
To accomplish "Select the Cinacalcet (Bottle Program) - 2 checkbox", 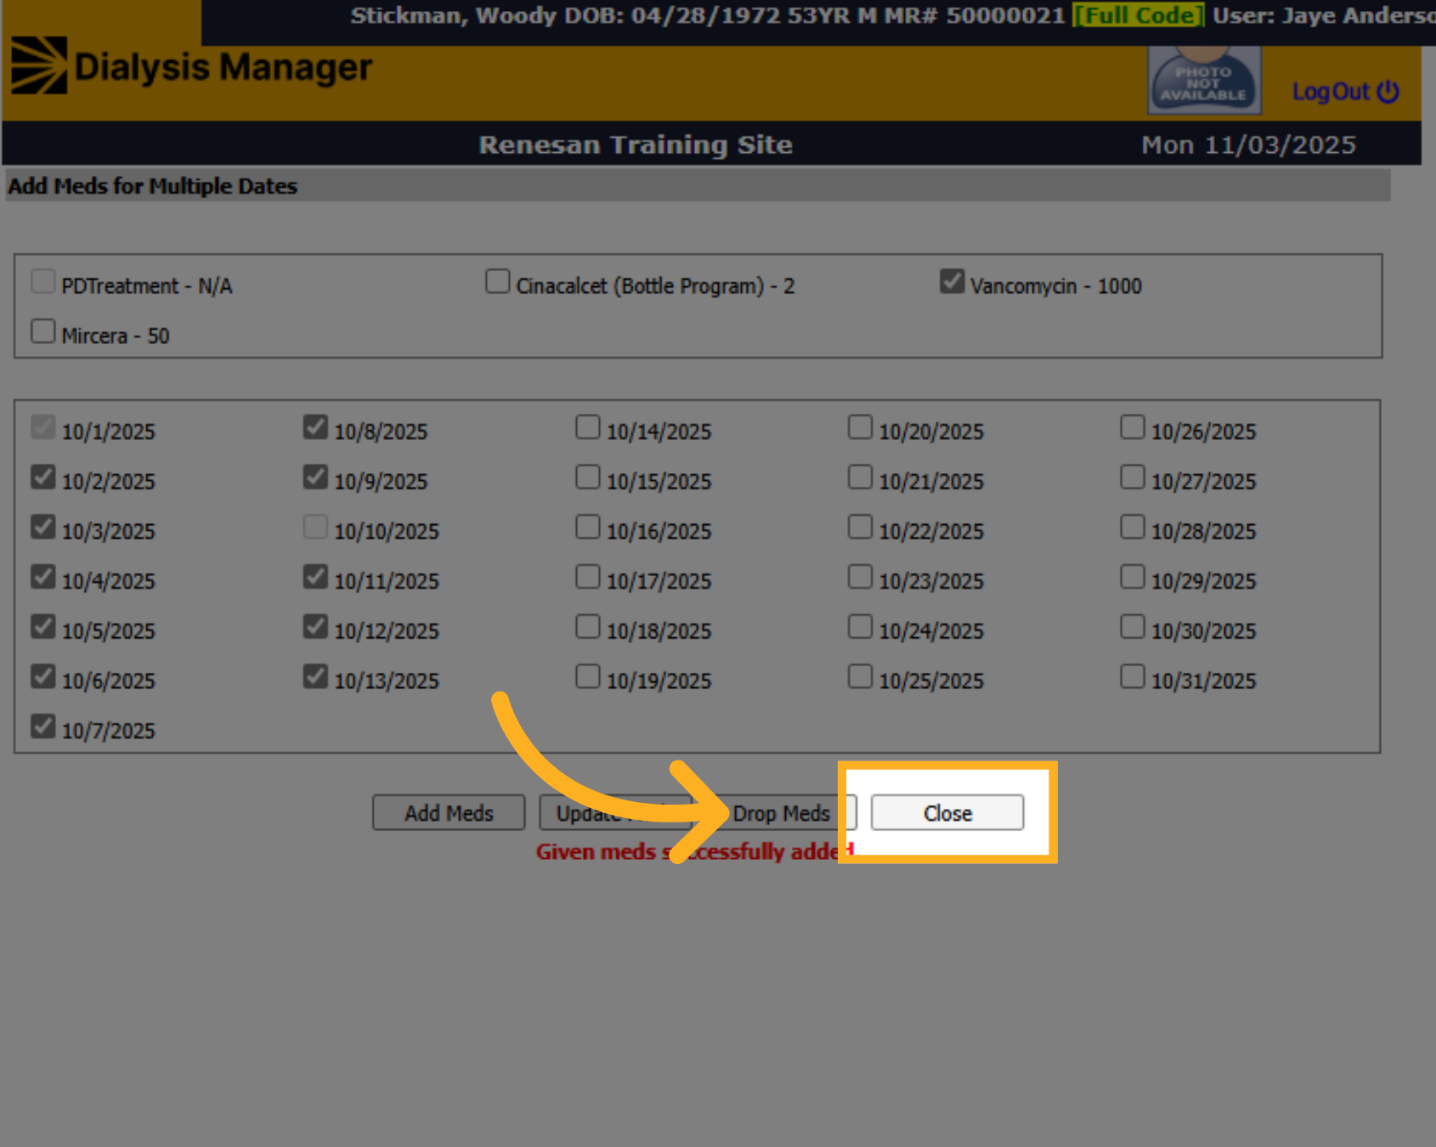I will pos(498,281).
